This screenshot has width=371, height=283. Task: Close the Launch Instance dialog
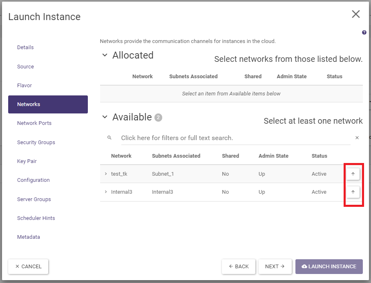[356, 14]
